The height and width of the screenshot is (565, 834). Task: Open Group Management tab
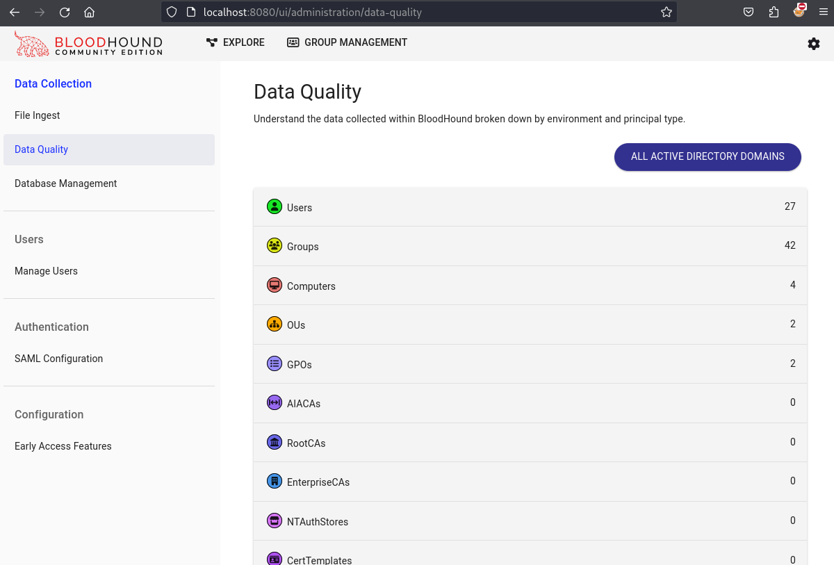[x=347, y=42]
